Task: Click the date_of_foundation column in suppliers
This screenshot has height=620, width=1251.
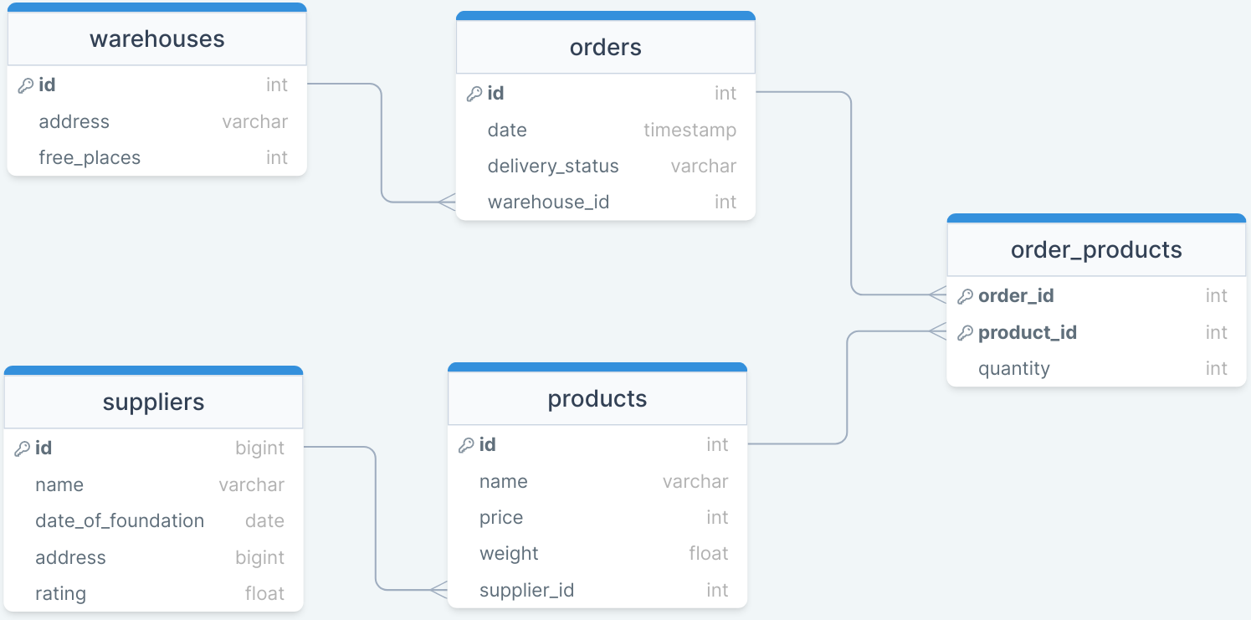Action: (x=154, y=520)
